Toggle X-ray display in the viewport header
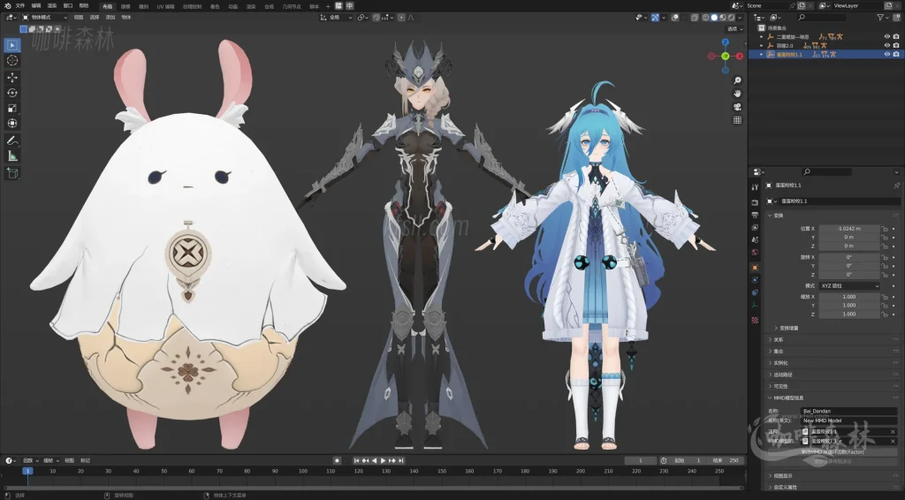905x500 pixels. (695, 18)
